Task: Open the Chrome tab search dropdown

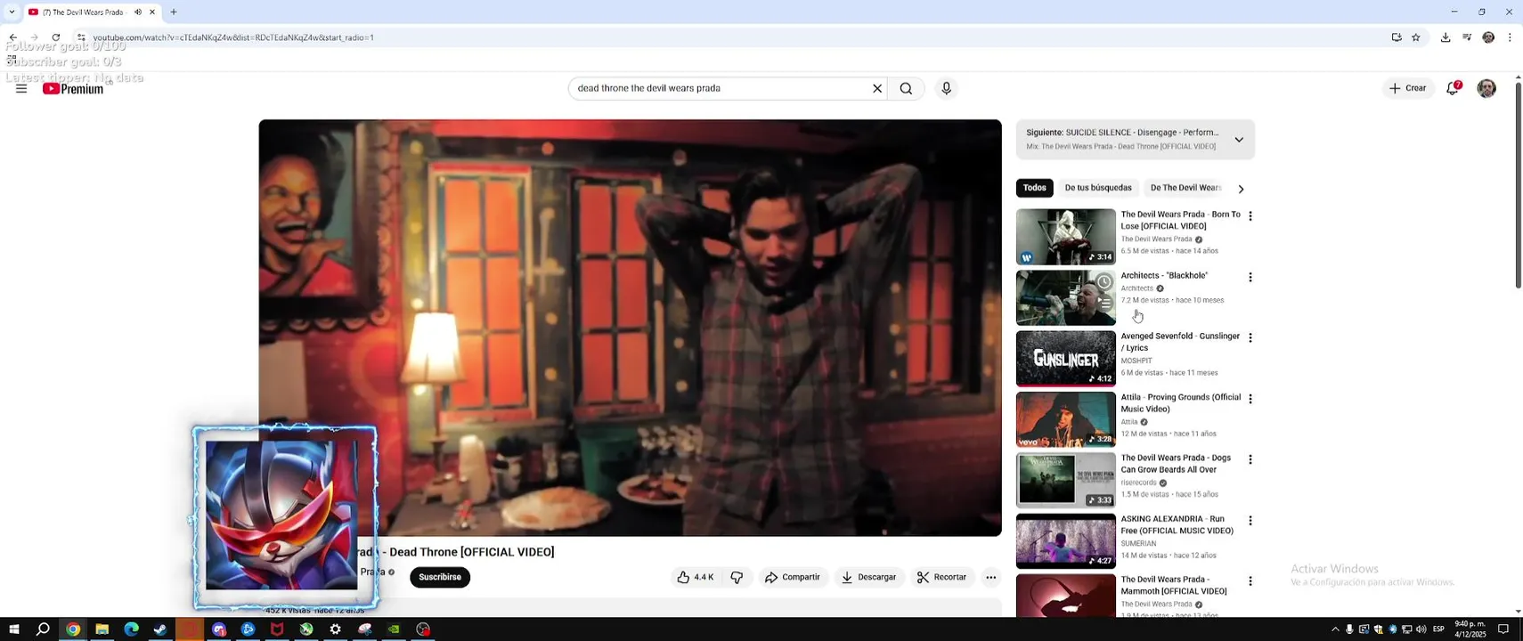Action: (12, 12)
